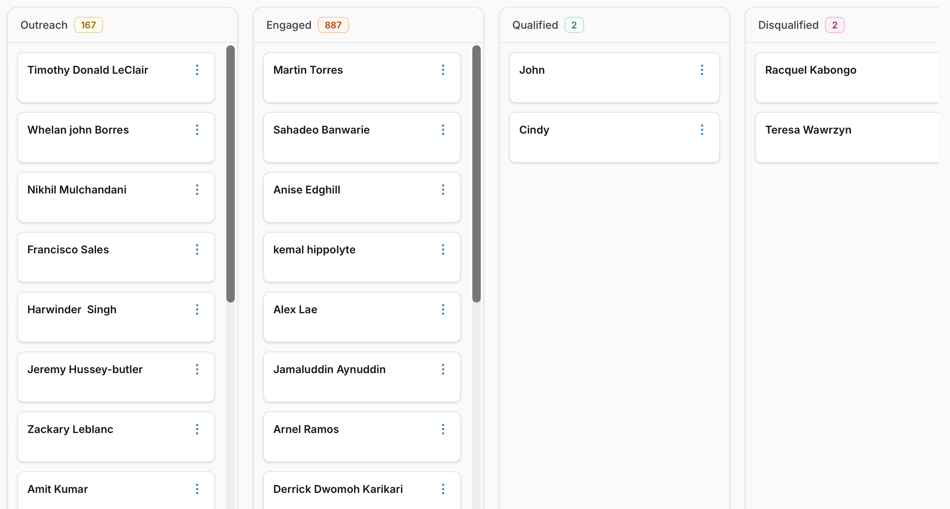Image resolution: width=950 pixels, height=509 pixels.
Task: Open more options for Cindy card
Action: tap(702, 130)
